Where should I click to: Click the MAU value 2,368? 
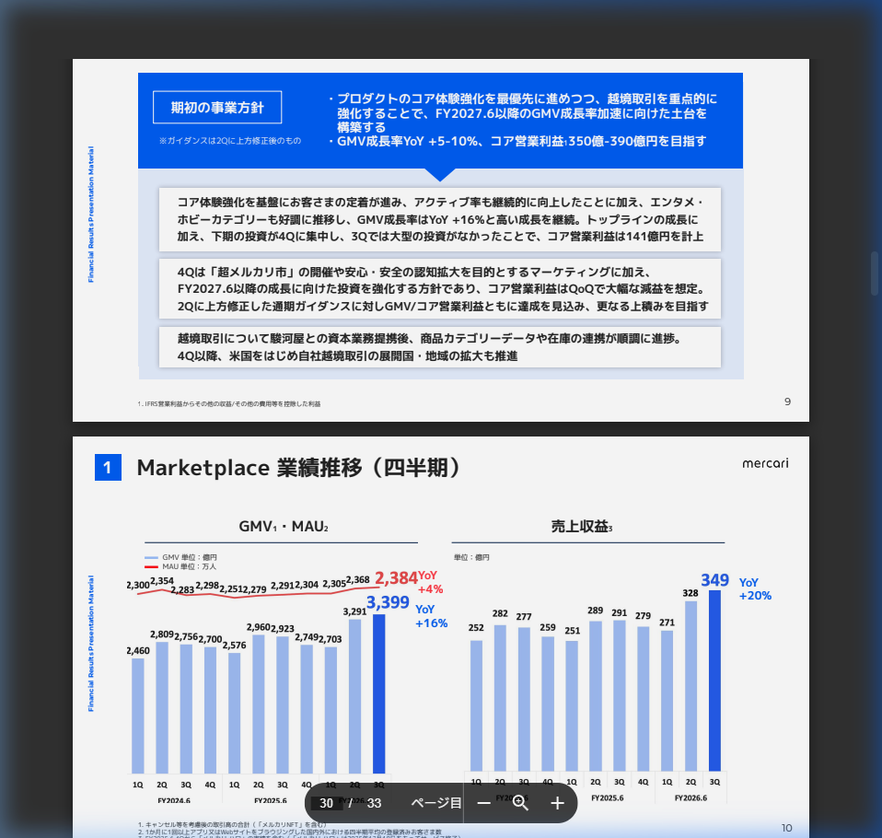click(358, 579)
